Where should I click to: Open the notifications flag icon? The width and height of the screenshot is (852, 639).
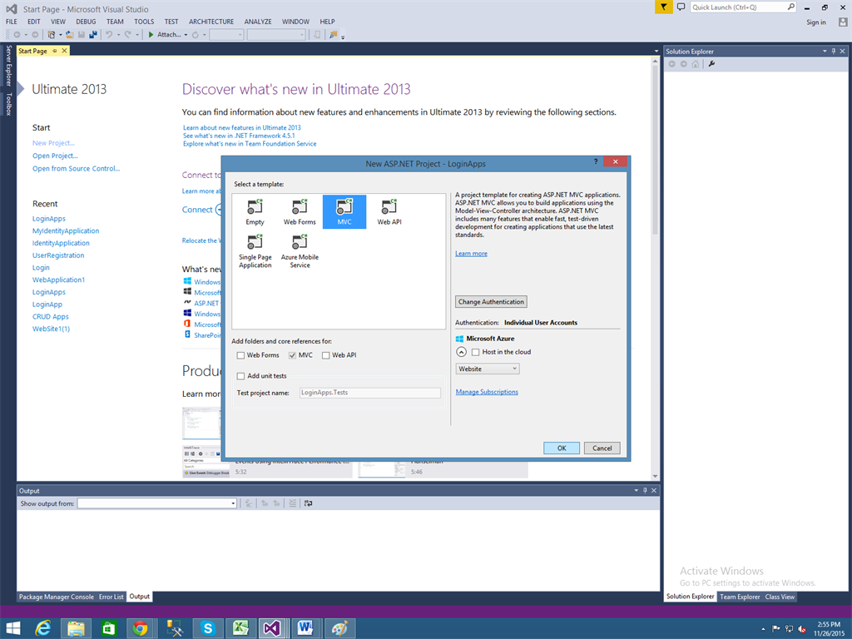click(x=663, y=7)
